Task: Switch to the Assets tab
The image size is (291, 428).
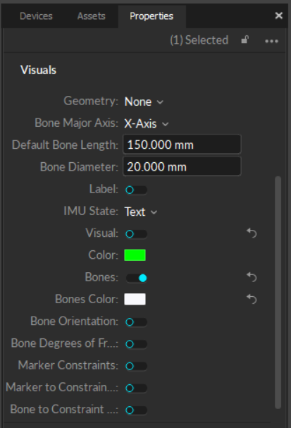Action: [91, 16]
